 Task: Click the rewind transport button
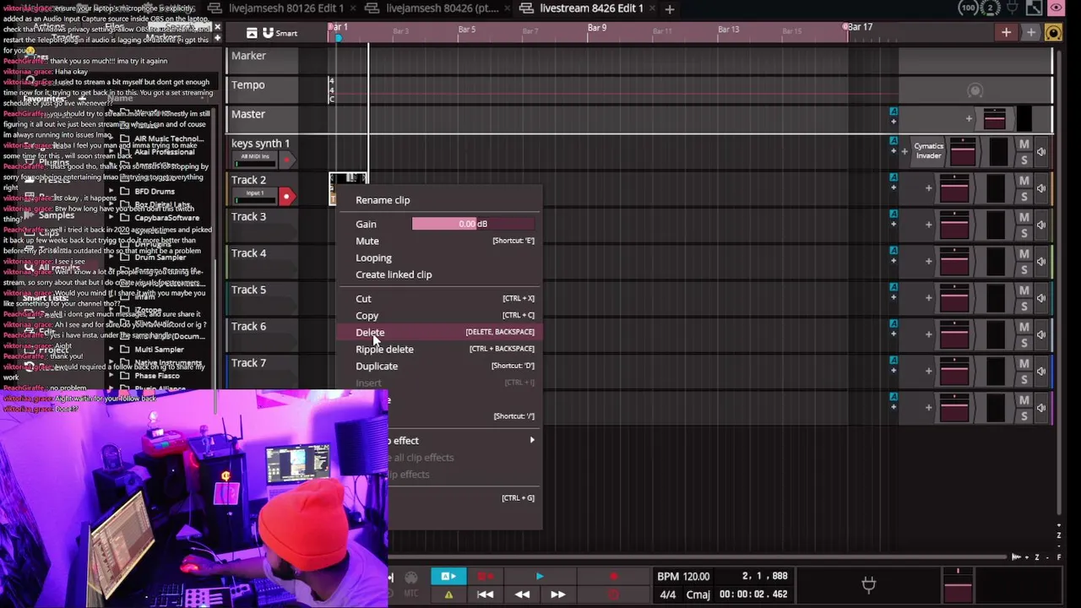pos(522,594)
